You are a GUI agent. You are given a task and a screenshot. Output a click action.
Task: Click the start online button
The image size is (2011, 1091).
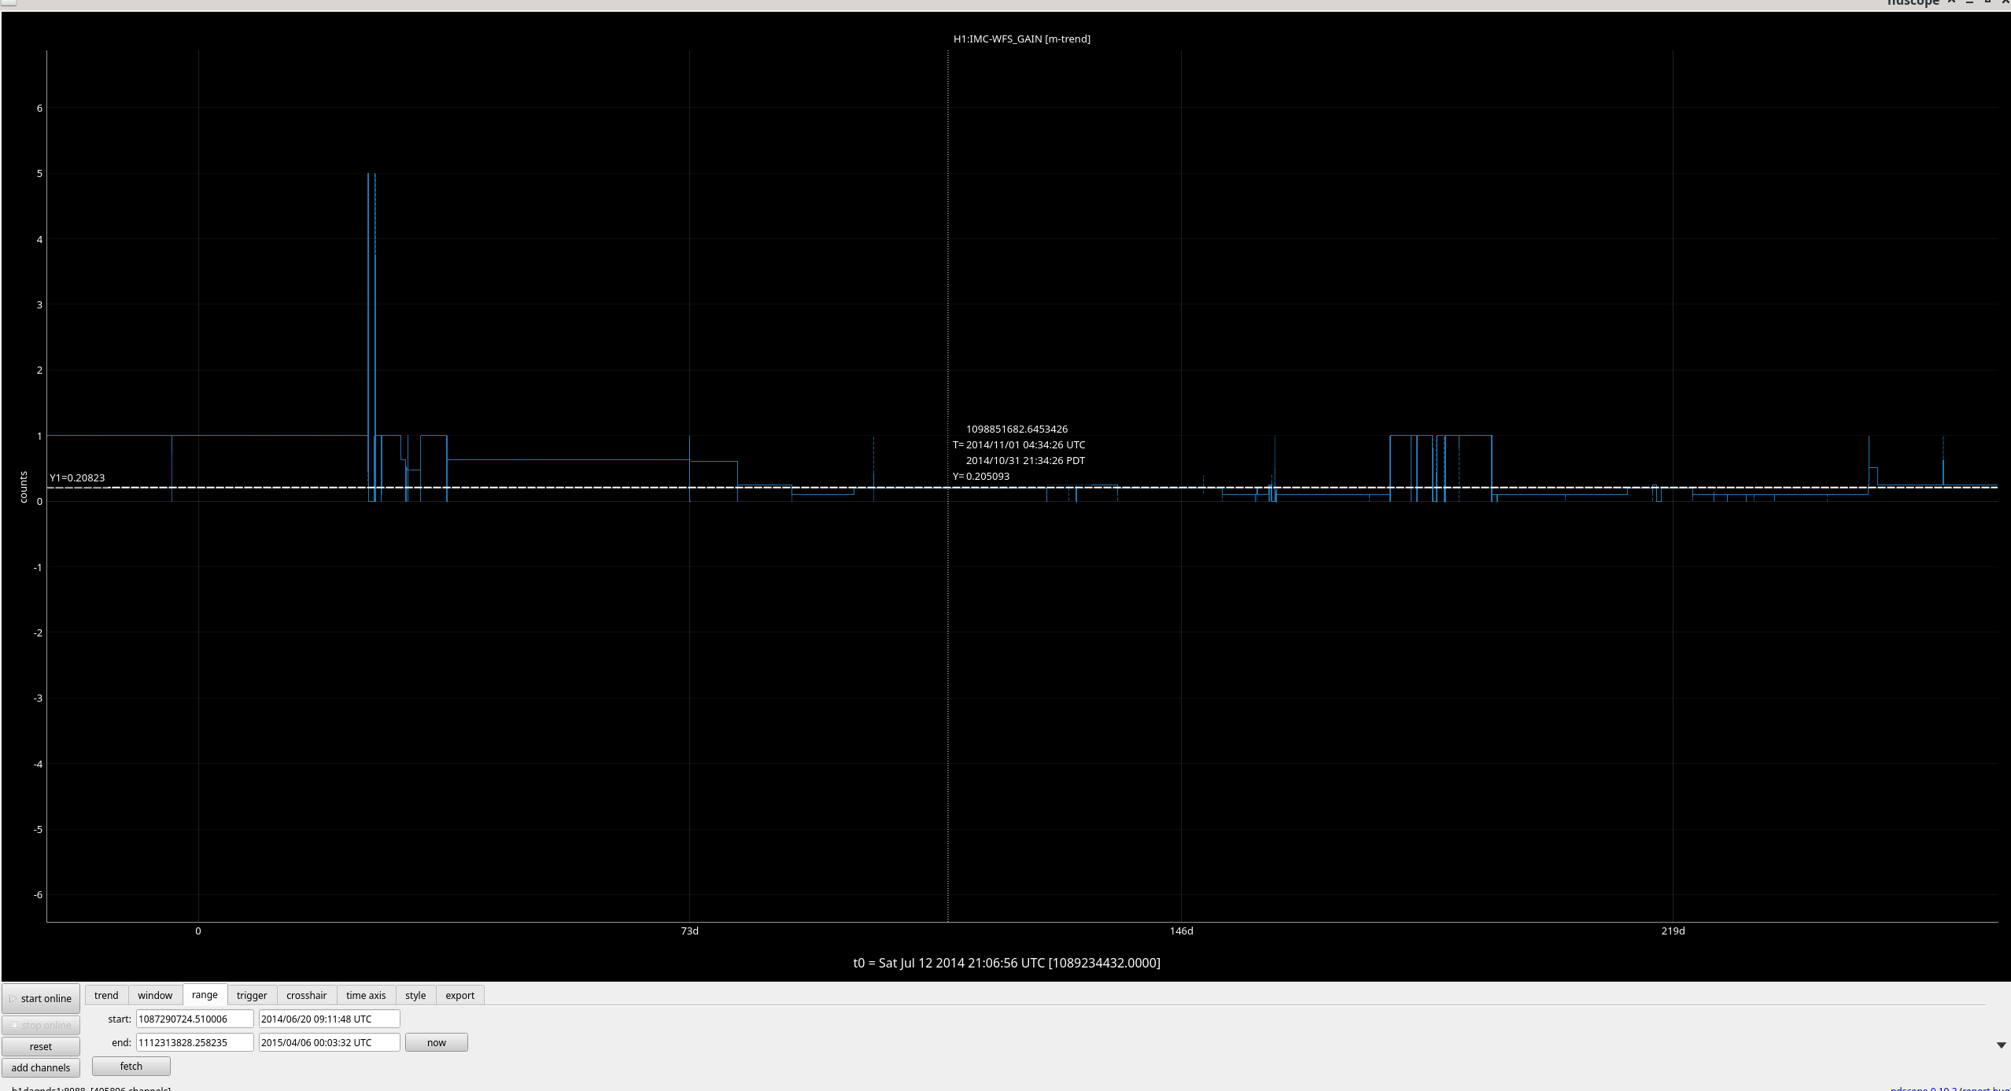41,998
